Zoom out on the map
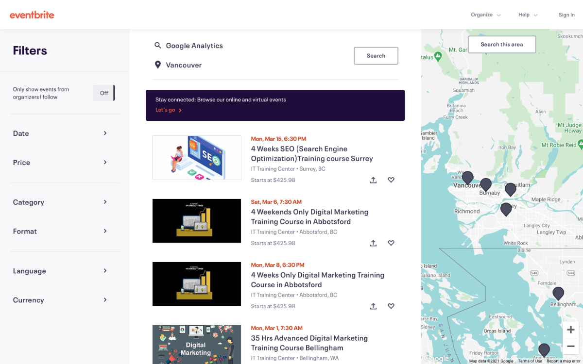583x364 pixels. (x=570, y=347)
